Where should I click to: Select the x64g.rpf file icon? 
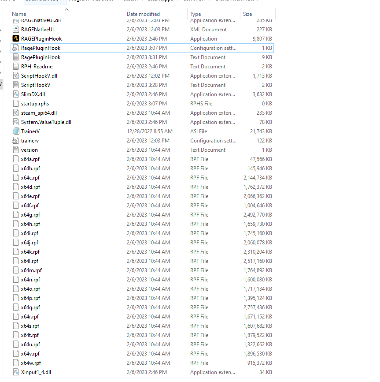pyautogui.click(x=16, y=215)
